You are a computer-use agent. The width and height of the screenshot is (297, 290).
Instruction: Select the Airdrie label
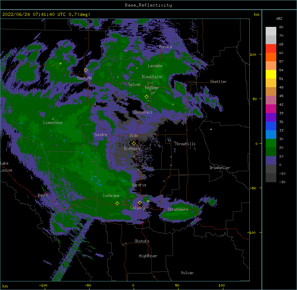(139, 185)
